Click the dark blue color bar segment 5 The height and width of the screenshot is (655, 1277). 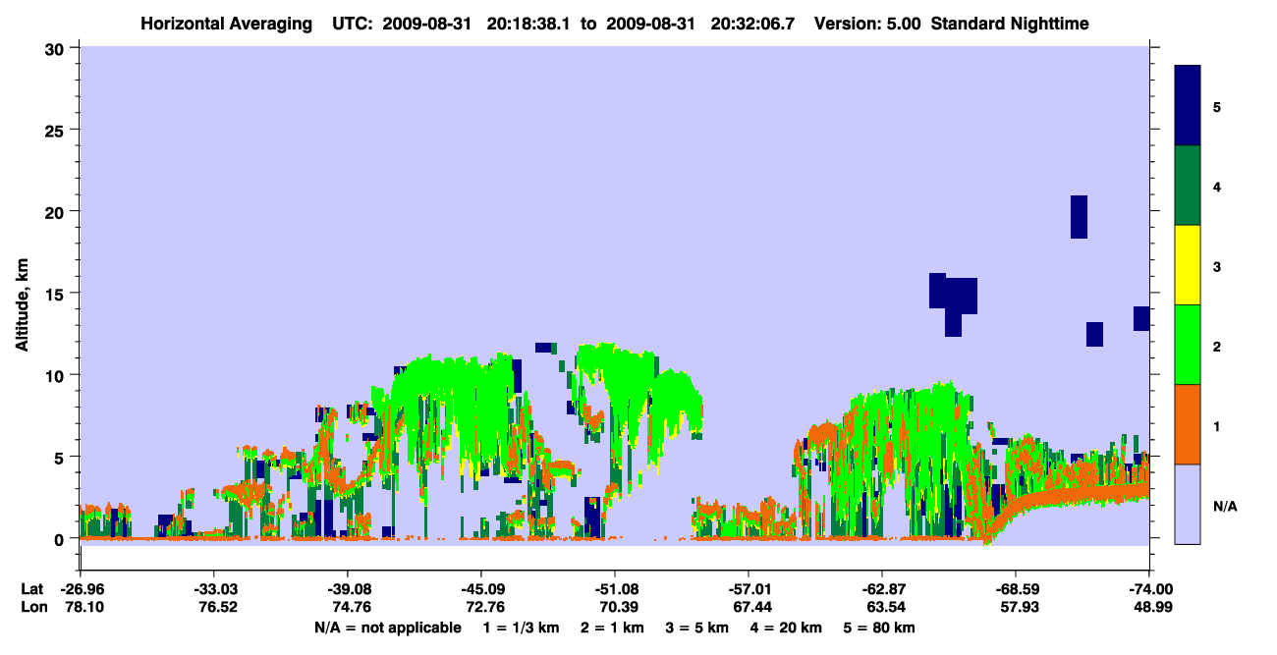click(x=1188, y=106)
